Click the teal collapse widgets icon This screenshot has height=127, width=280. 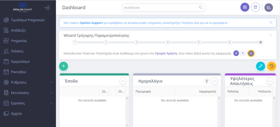coord(261,66)
